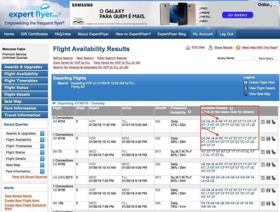Open the ExpertFlyer Blog navigation item
Screen dimensions: 280x212
tap(172, 34)
